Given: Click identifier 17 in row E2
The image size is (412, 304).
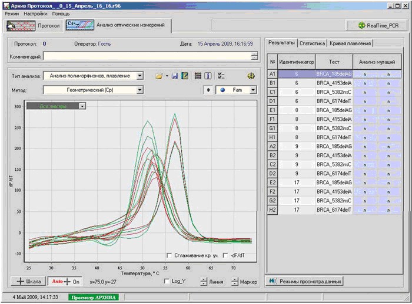Looking at the screenshot, I should (x=297, y=183).
